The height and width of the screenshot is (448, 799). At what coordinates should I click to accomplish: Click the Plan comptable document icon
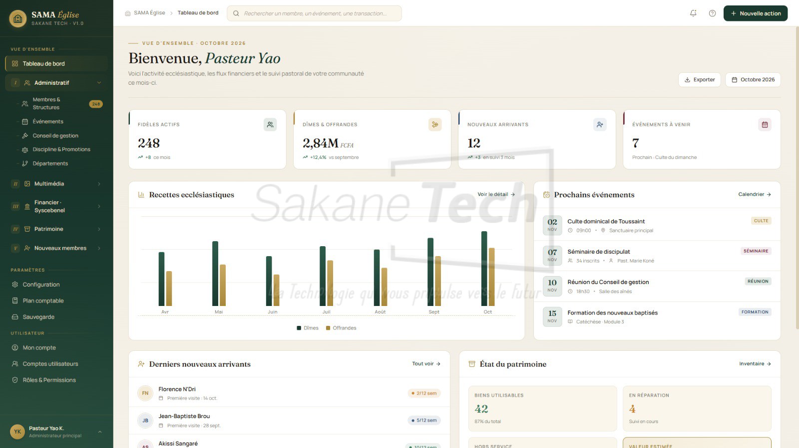coord(15,300)
